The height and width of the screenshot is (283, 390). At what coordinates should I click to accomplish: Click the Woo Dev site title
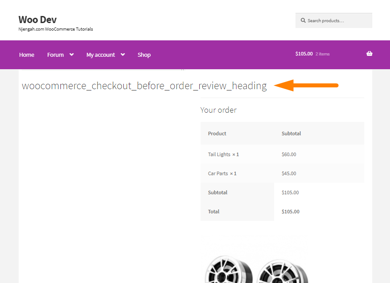tap(38, 20)
